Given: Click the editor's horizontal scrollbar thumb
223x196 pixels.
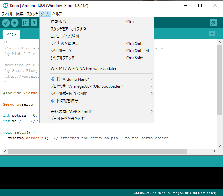Looking at the screenshot, I should 98,151.
